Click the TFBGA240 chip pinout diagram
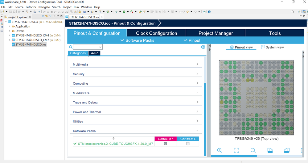The image size is (308, 163). click(x=256, y=98)
